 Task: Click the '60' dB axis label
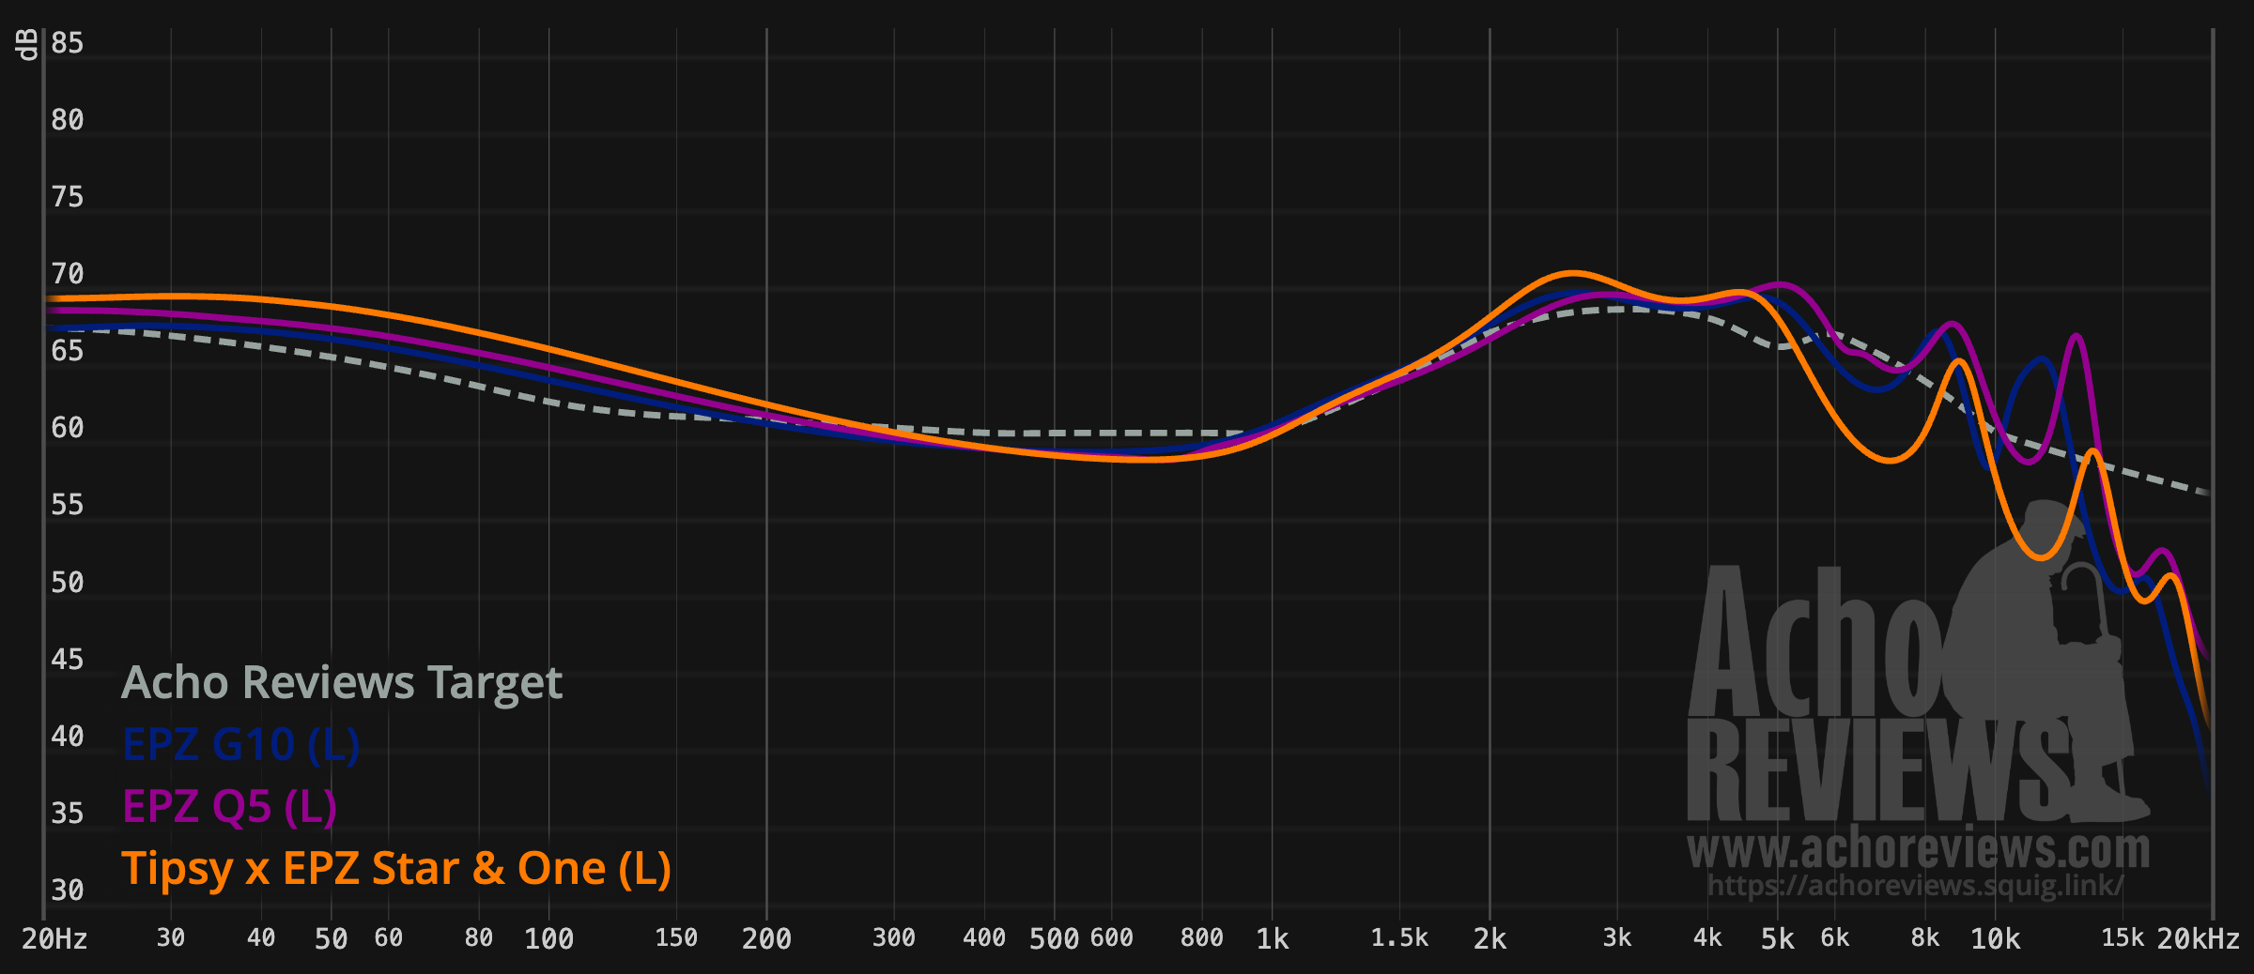coord(68,428)
